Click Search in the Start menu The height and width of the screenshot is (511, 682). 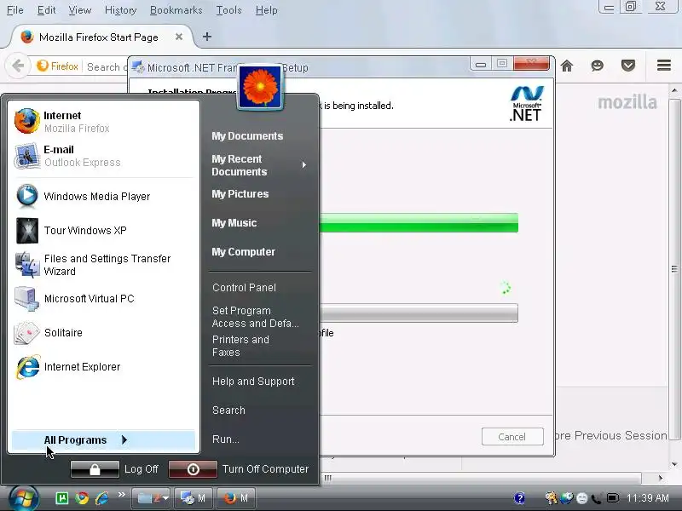pyautogui.click(x=228, y=411)
